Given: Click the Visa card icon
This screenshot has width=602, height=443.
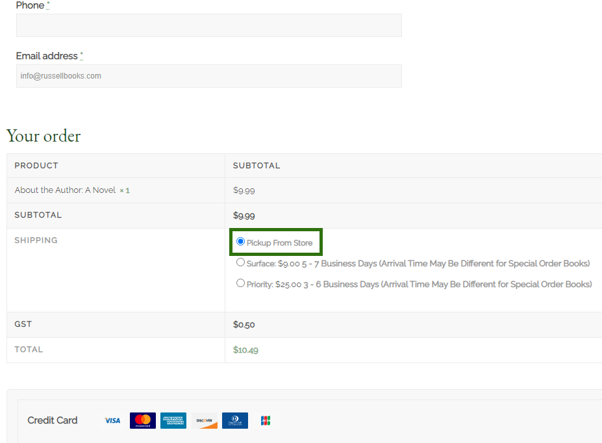Looking at the screenshot, I should (112, 421).
